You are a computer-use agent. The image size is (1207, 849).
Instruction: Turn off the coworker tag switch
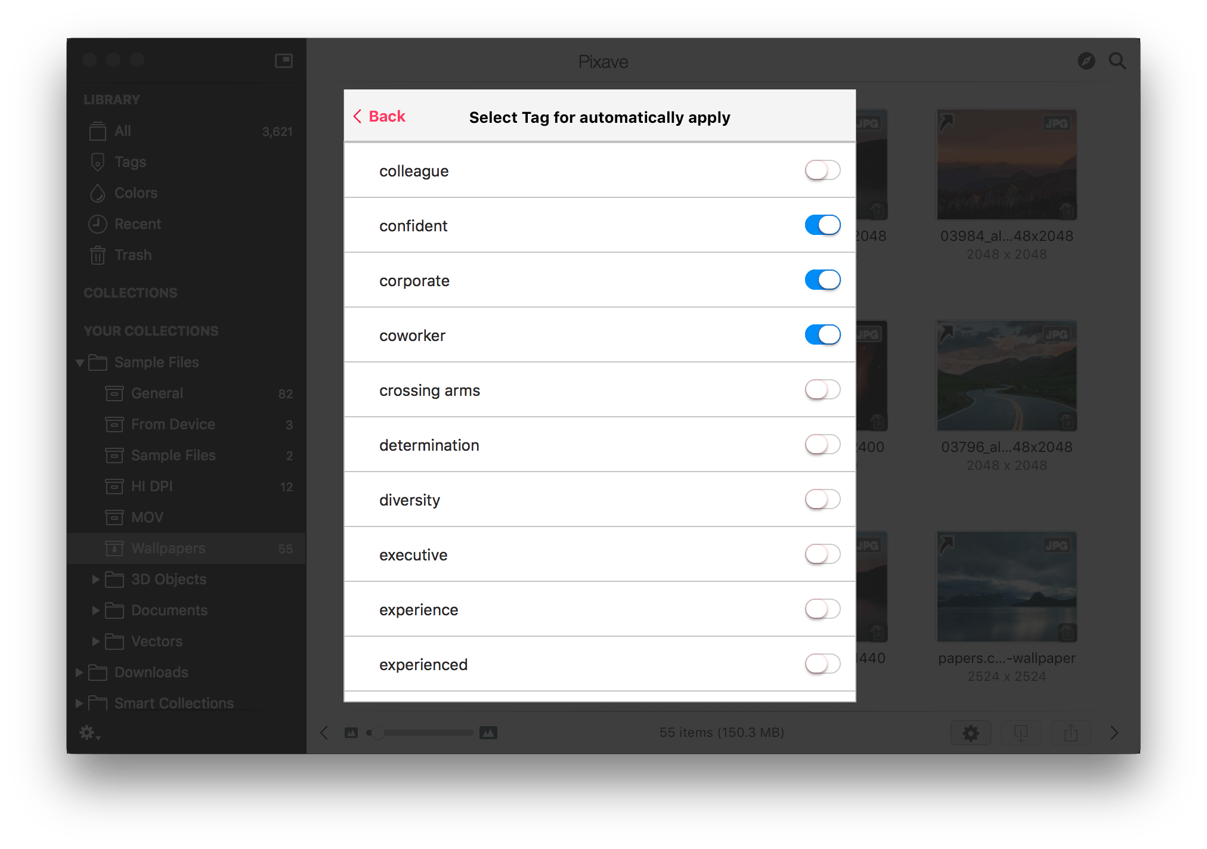(822, 335)
